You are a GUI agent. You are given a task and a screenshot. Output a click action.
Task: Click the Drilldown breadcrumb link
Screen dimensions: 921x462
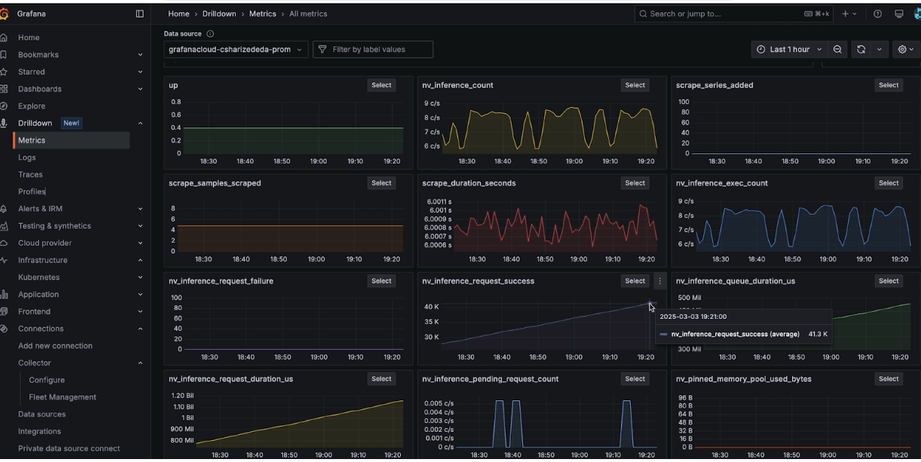[x=219, y=14]
